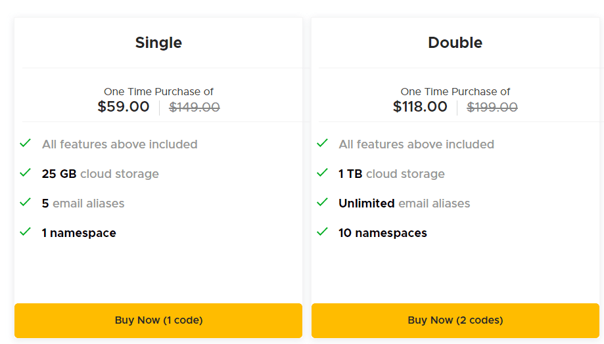The height and width of the screenshot is (344, 604).
Task: Click the 10 namespaces feature text
Action: (383, 233)
